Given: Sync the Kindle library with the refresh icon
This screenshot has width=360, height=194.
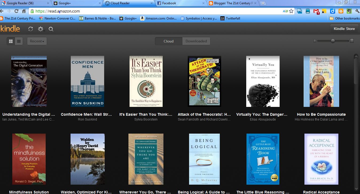Looking at the screenshot, I should (x=30, y=29).
